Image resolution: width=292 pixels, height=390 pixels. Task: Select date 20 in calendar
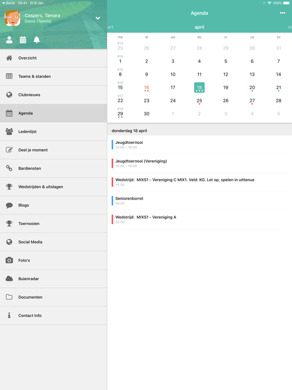point(252,87)
